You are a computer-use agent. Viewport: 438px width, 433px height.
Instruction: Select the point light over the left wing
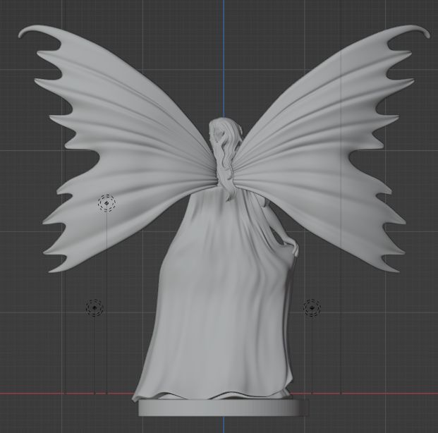(107, 203)
